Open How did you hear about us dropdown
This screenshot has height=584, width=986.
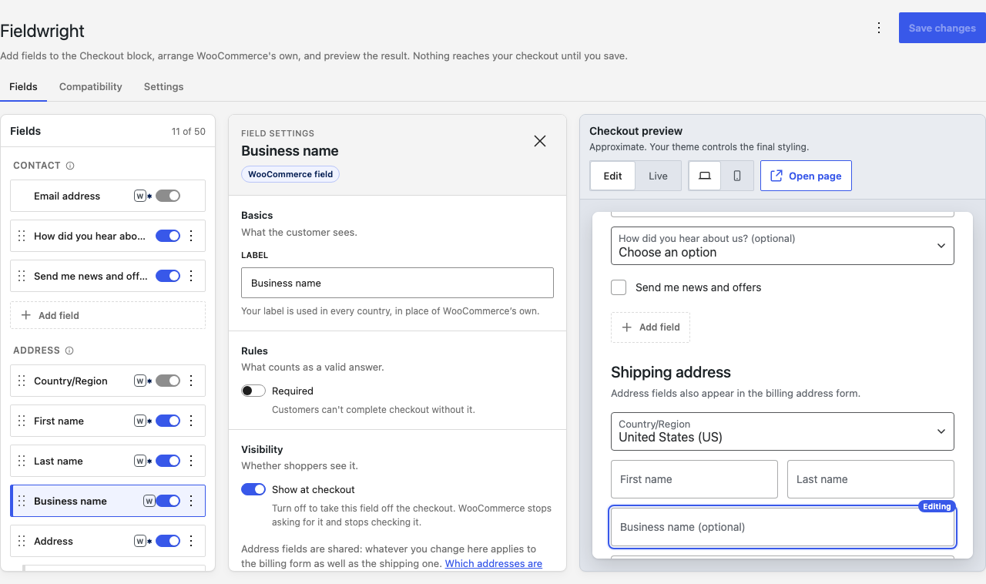coord(783,246)
